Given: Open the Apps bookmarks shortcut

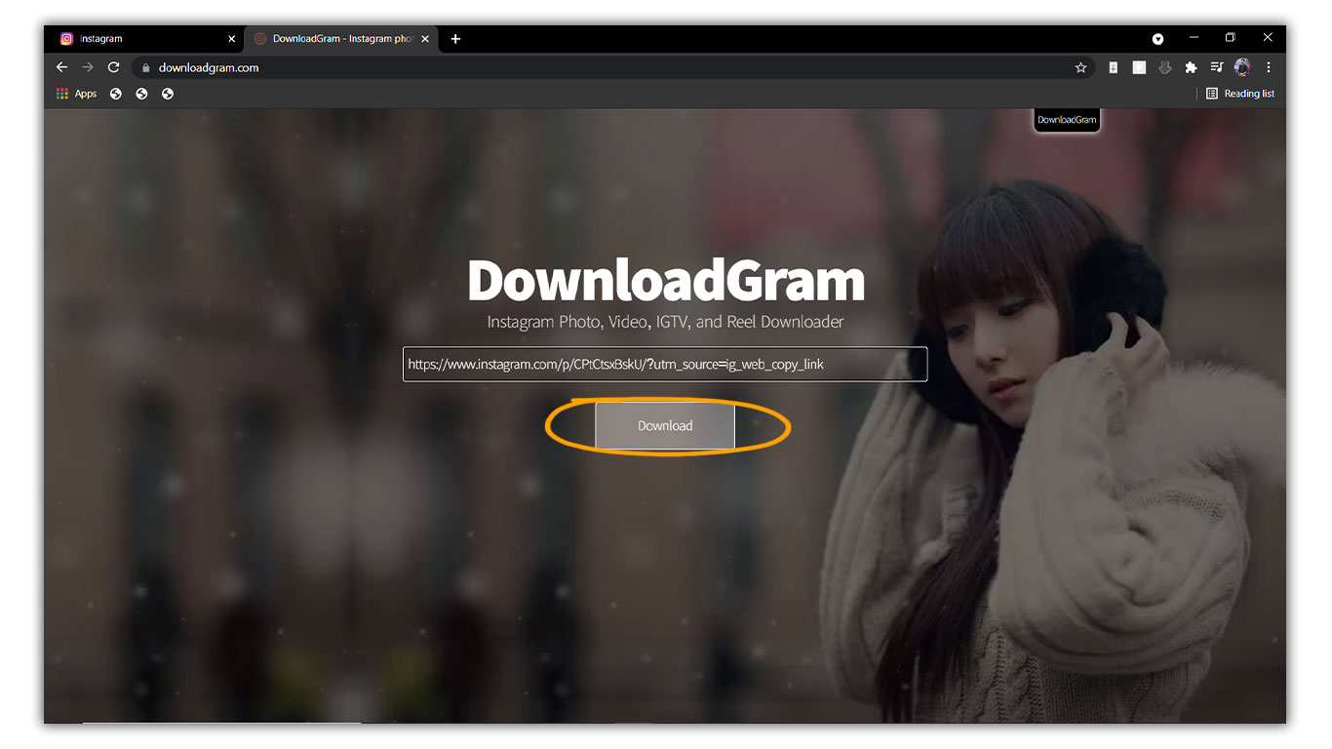Looking at the screenshot, I should pos(77,94).
